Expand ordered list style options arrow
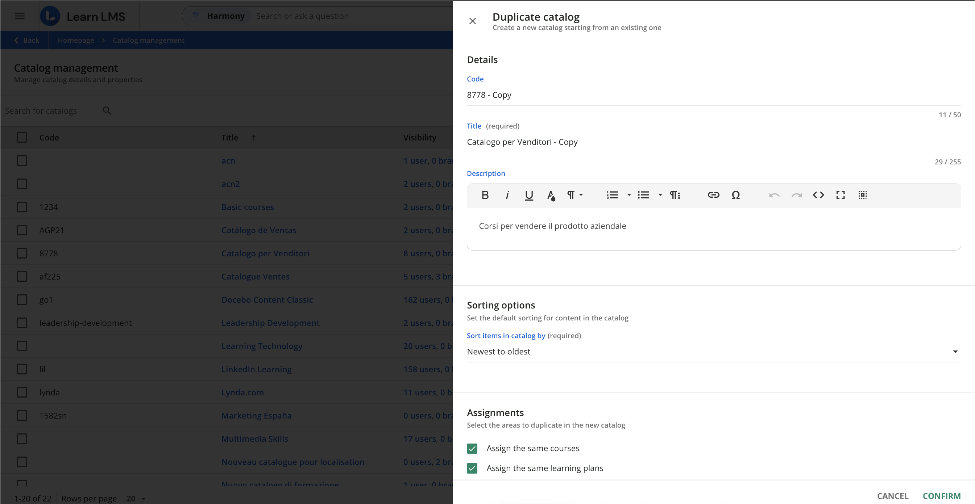 pos(629,195)
